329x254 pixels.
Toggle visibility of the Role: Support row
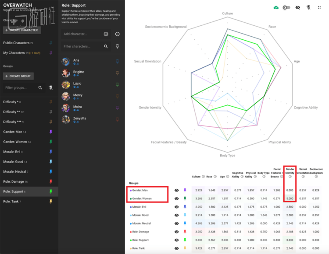click(x=177, y=240)
